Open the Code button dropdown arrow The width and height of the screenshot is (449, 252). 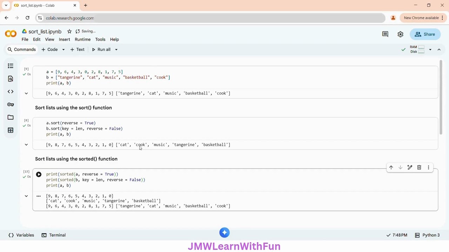click(63, 50)
